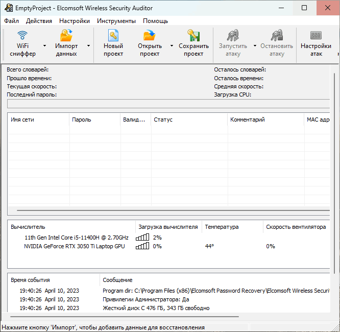
Task: Click networks table horizontal scrollbar
Action: (173, 210)
